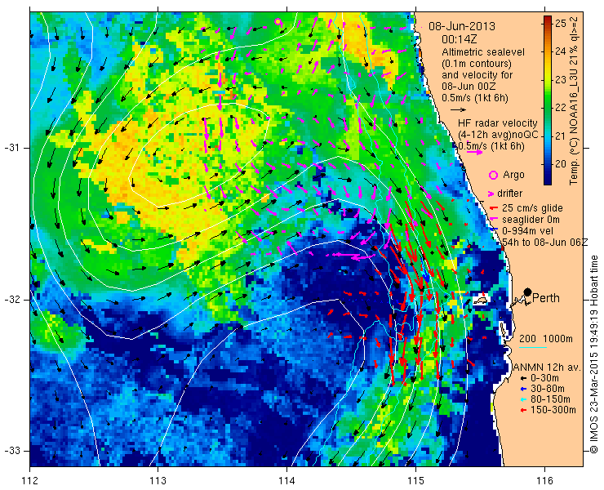Click the black 0-30m ANMN legend arrow
604x490 pixels.
click(523, 379)
